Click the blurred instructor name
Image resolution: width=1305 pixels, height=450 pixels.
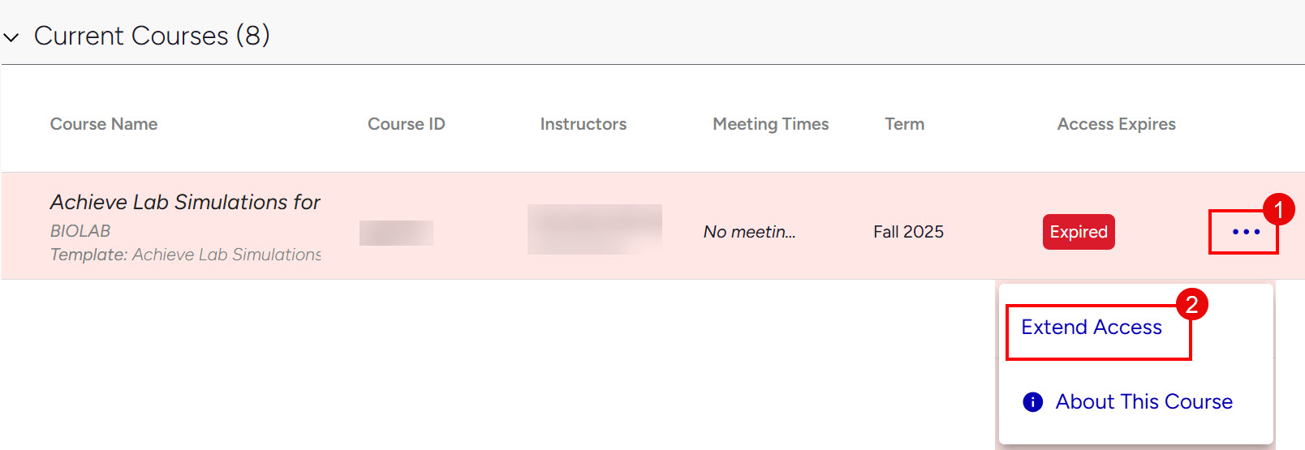(x=594, y=229)
